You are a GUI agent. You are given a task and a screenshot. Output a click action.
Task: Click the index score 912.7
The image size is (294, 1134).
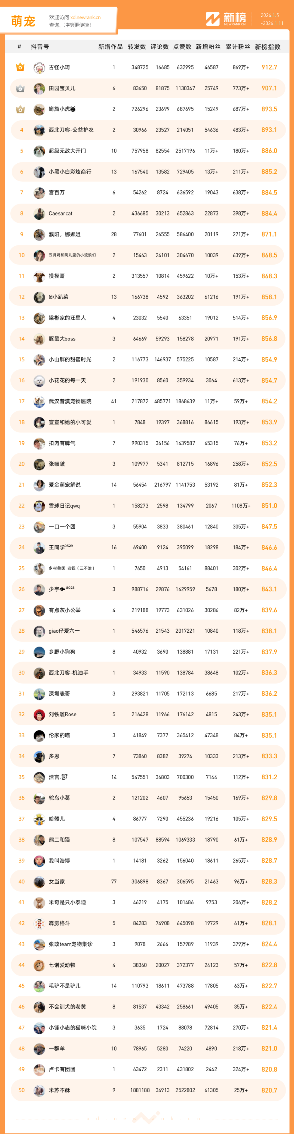click(x=269, y=67)
